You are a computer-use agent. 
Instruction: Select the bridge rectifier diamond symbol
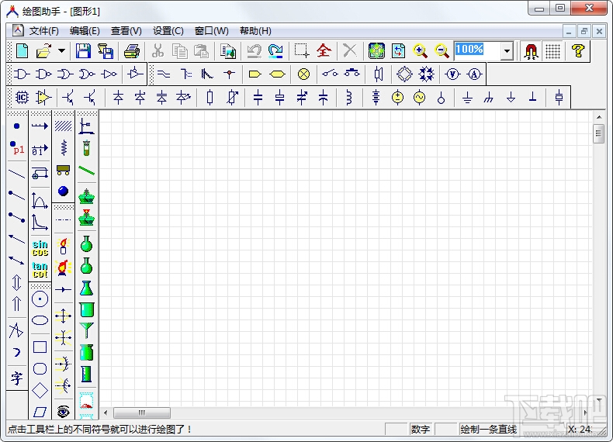pos(404,74)
